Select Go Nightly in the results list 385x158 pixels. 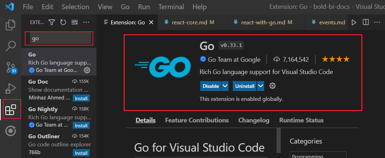pyautogui.click(x=59, y=116)
